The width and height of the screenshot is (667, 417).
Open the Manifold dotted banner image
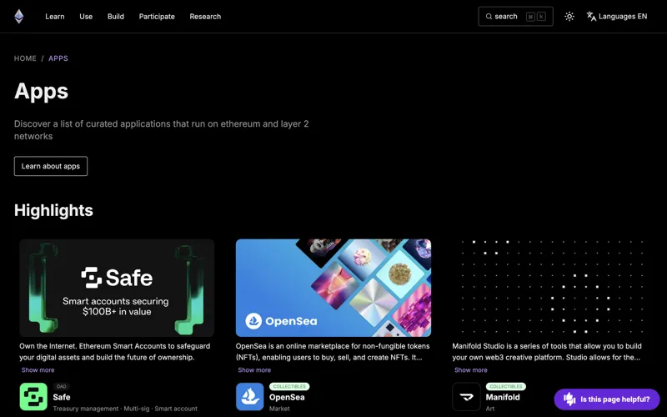click(x=550, y=288)
